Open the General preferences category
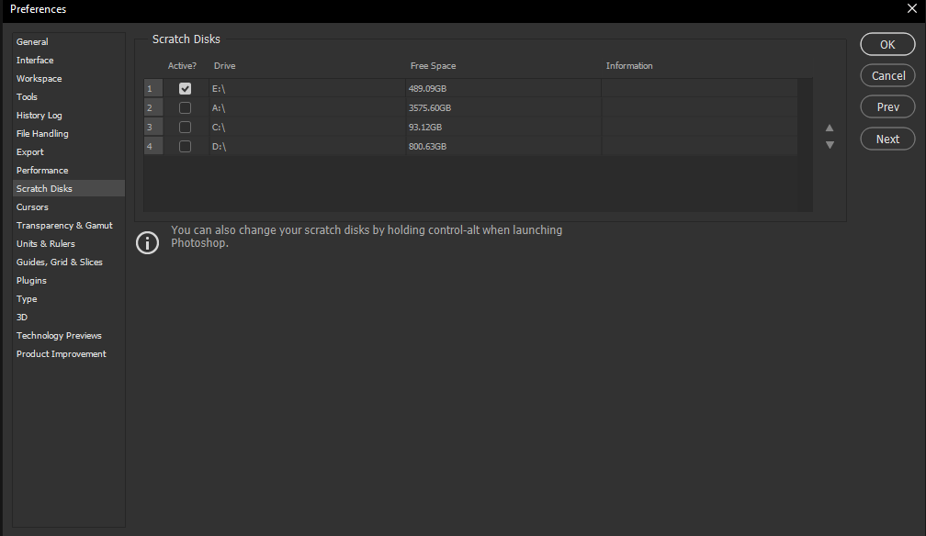The width and height of the screenshot is (926, 536). [x=32, y=42]
